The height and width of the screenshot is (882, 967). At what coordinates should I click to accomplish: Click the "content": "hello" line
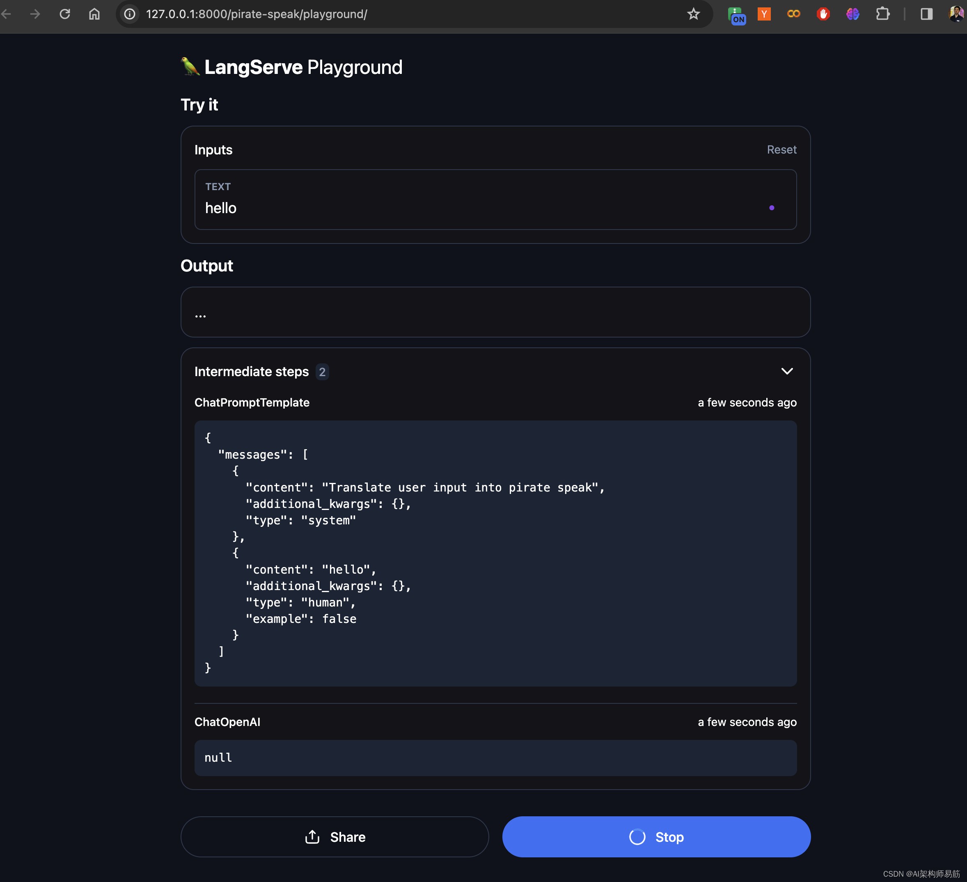[x=311, y=570]
